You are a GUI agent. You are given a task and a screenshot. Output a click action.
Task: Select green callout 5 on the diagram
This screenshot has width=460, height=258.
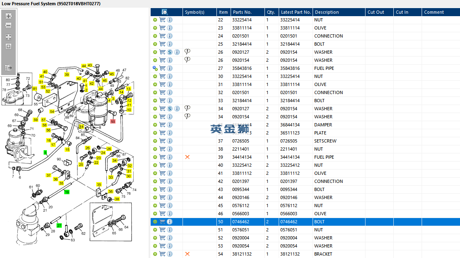click(x=45, y=153)
